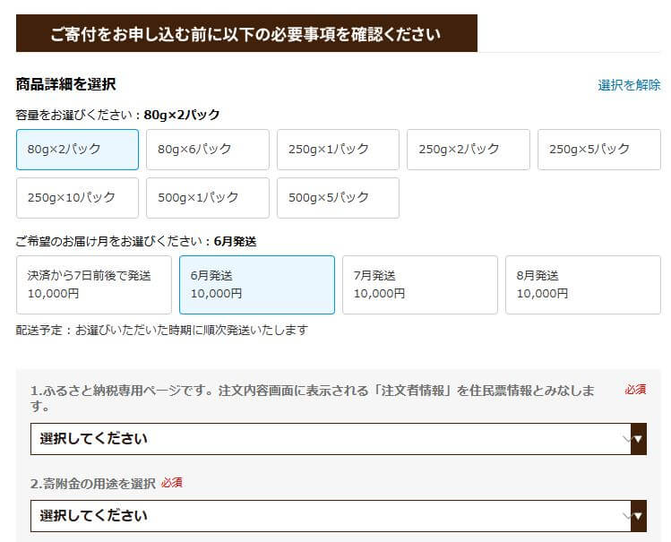This screenshot has height=542, width=671.
Task: Click the arrow icon of first dropdown
Action: (x=638, y=439)
